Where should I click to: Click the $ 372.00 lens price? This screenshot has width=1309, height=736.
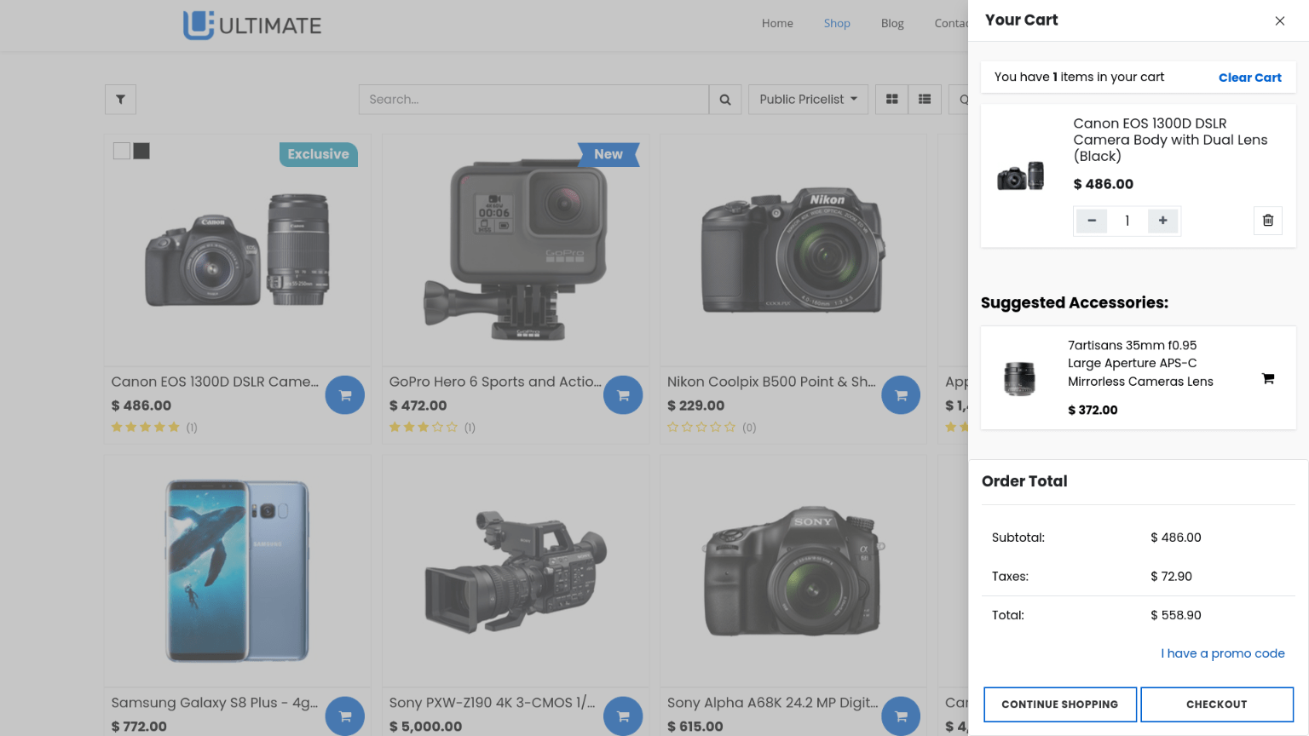click(x=1093, y=410)
